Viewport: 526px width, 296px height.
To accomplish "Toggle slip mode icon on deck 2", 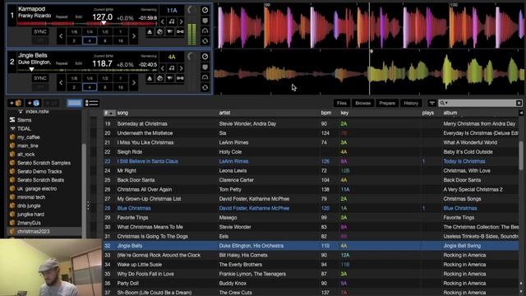I will point(159,78).
